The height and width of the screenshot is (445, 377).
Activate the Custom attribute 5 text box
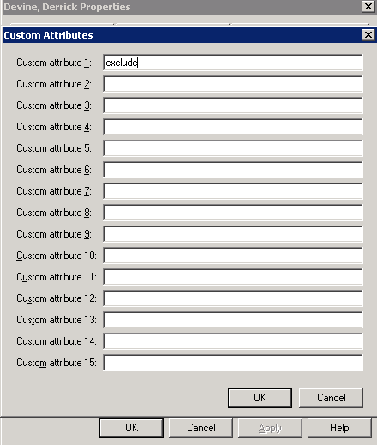point(233,148)
